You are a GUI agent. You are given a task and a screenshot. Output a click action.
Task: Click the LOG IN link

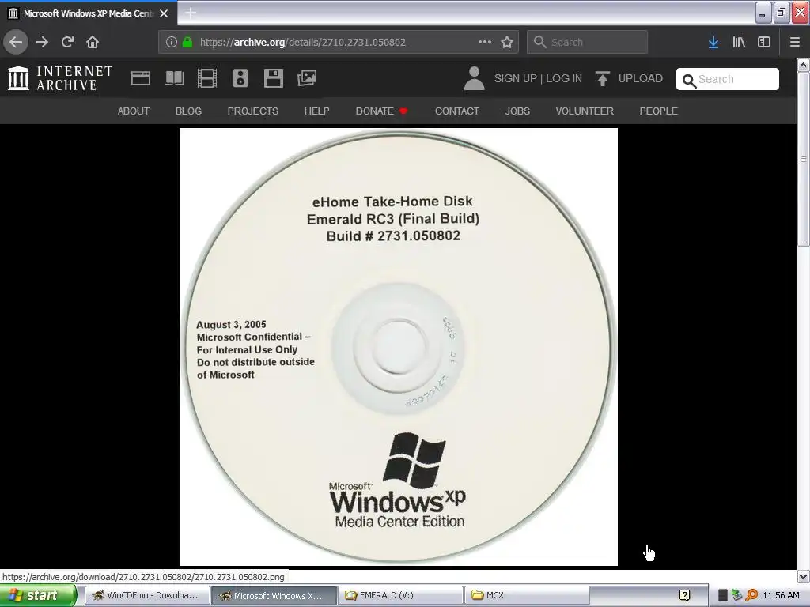564,78
